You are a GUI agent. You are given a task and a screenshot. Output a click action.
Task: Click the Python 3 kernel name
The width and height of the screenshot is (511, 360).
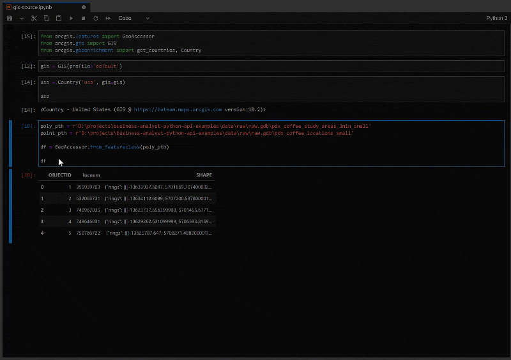pos(496,19)
